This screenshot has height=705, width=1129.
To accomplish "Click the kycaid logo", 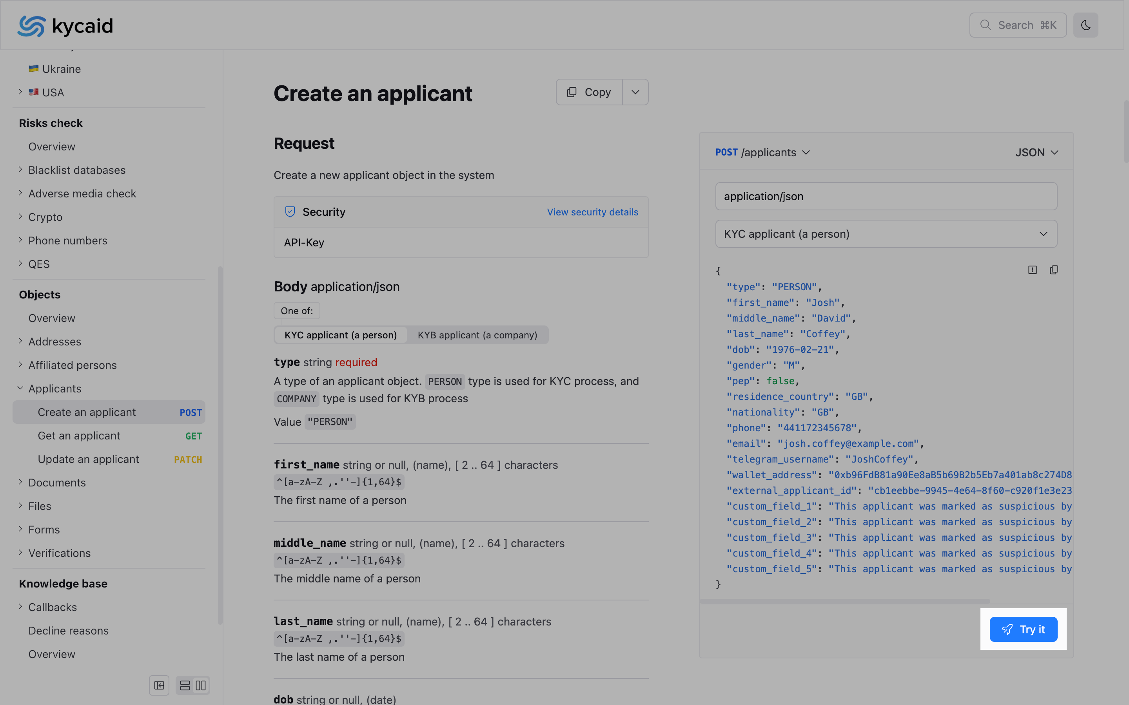I will (x=65, y=25).
